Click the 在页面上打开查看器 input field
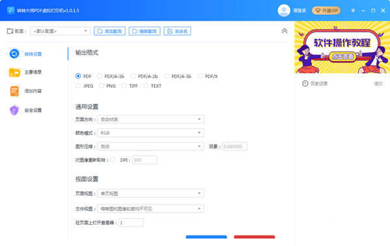The height and width of the screenshot is (246, 390). [131, 223]
